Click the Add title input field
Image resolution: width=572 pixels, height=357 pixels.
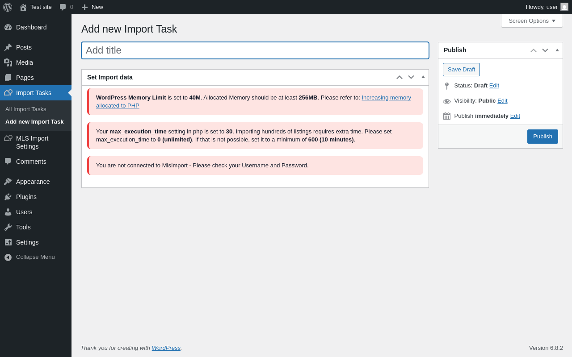(255, 50)
